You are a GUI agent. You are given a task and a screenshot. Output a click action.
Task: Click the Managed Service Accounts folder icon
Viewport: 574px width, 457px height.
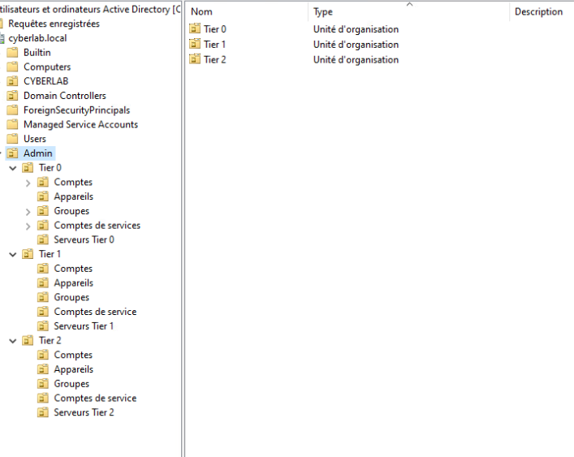tap(12, 124)
